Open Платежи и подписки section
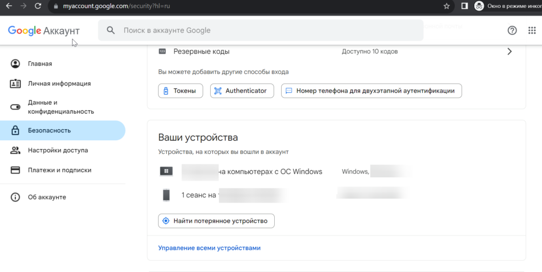The image size is (542, 272). (x=62, y=170)
